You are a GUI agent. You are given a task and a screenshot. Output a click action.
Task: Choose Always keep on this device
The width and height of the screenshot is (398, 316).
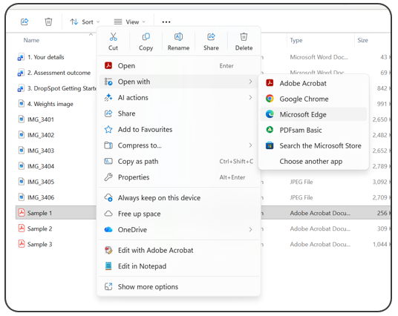point(179,198)
